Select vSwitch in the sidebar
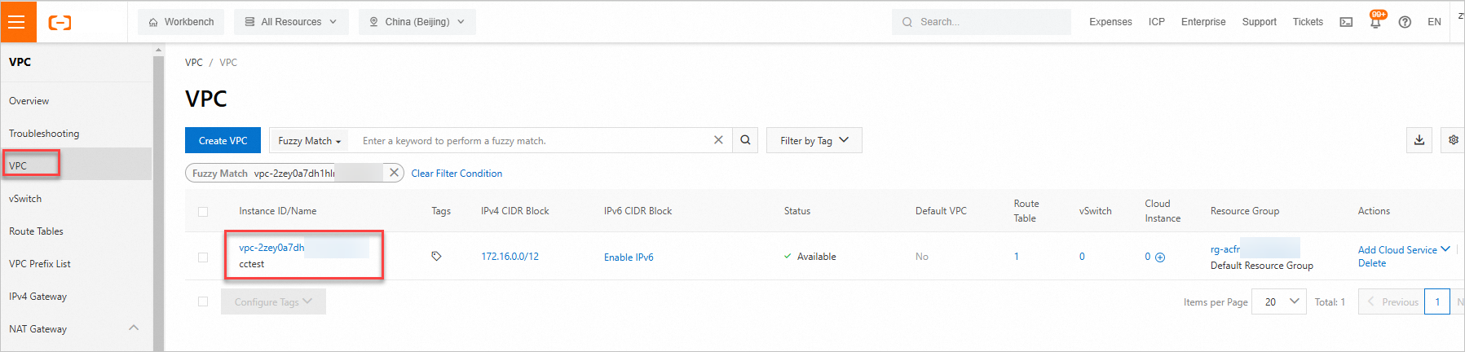Viewport: 1465px width, 352px height. tap(25, 199)
